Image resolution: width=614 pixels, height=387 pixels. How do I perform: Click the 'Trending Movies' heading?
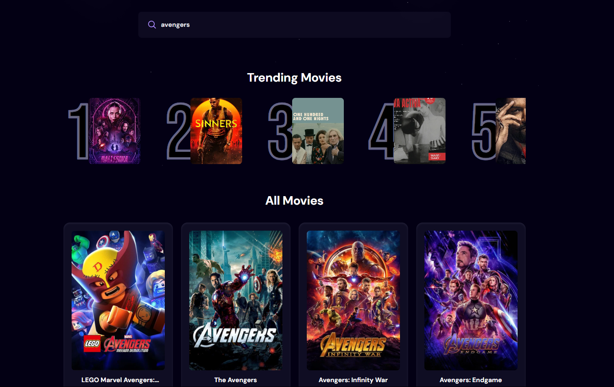coord(294,78)
